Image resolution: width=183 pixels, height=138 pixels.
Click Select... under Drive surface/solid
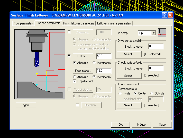point(129,54)
